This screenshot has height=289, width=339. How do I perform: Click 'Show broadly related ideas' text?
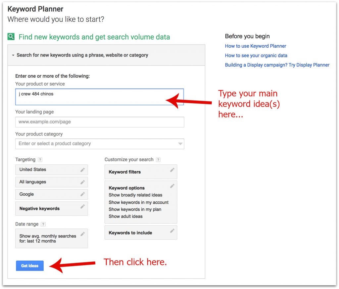pyautogui.click(x=135, y=195)
